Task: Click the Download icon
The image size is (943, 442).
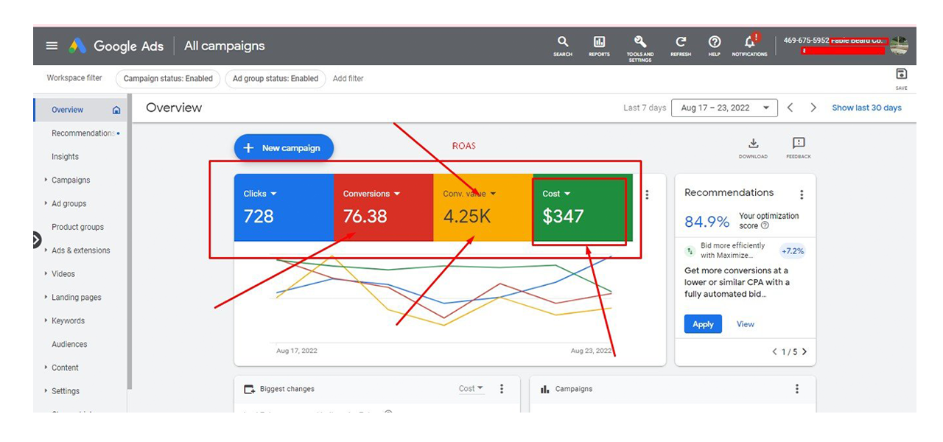Action: [753, 144]
